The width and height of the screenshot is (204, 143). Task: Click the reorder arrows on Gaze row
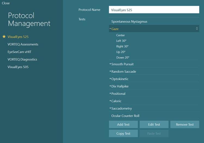pos(197,28)
